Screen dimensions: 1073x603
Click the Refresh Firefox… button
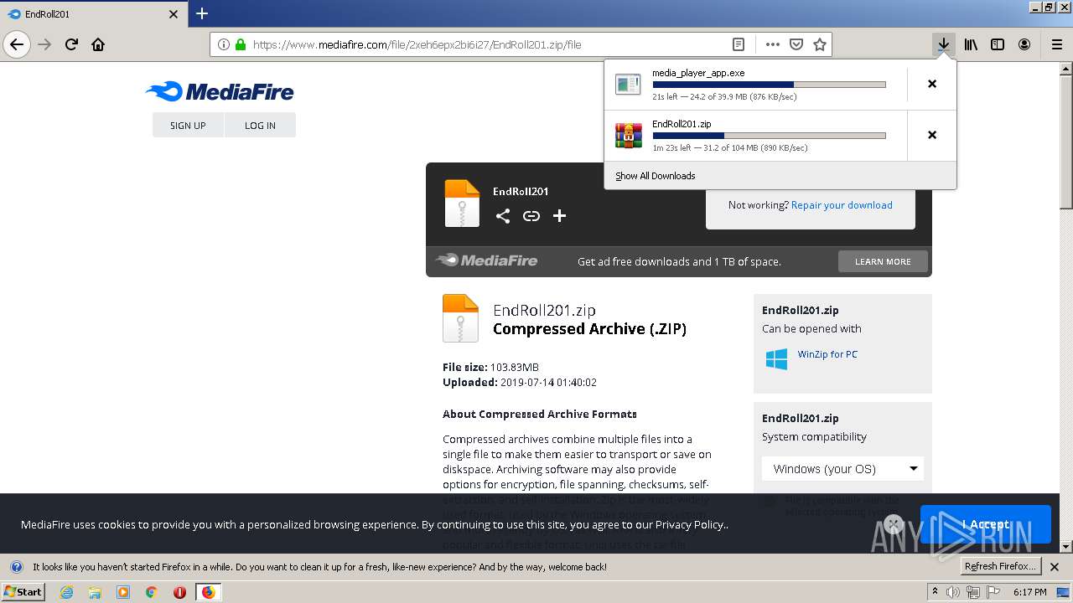click(x=1001, y=566)
